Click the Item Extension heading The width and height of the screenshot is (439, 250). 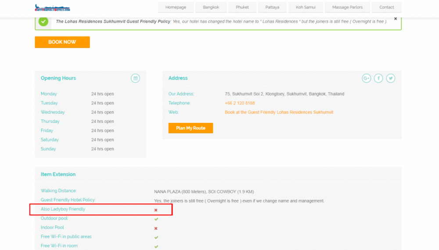(58, 175)
